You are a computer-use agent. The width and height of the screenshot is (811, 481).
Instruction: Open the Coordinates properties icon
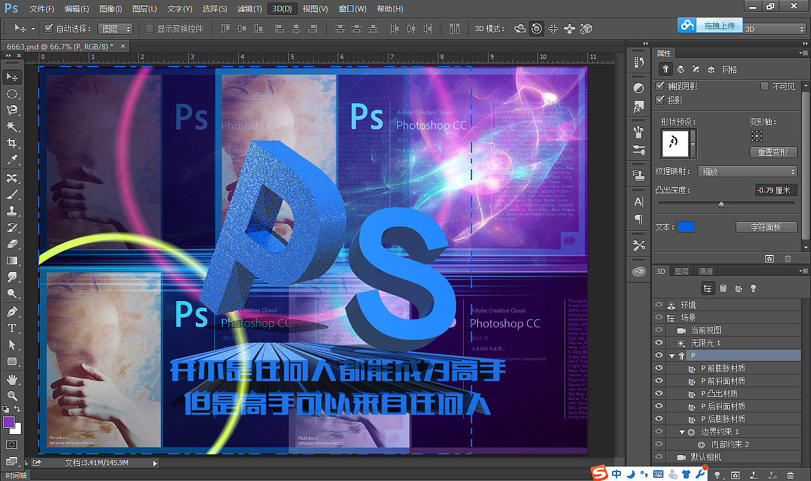tap(711, 70)
